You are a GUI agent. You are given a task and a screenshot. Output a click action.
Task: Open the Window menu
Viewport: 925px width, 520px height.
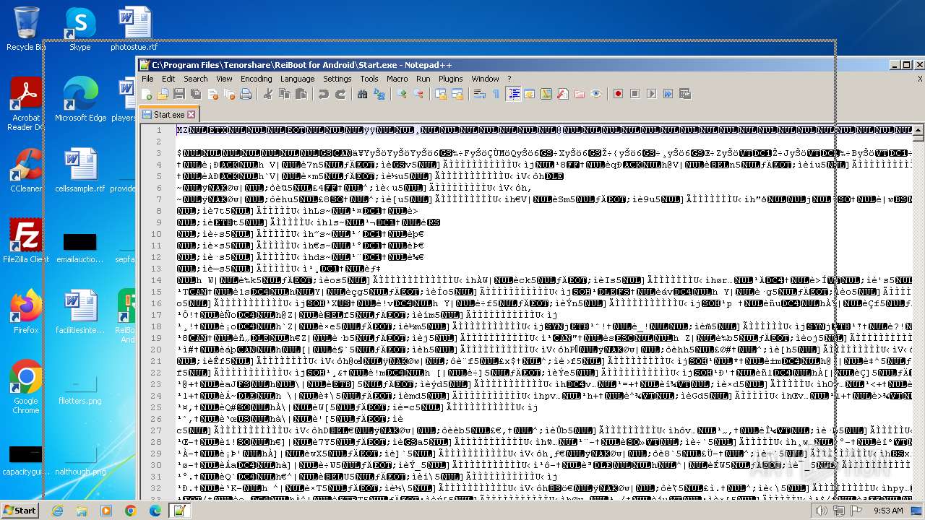485,79
